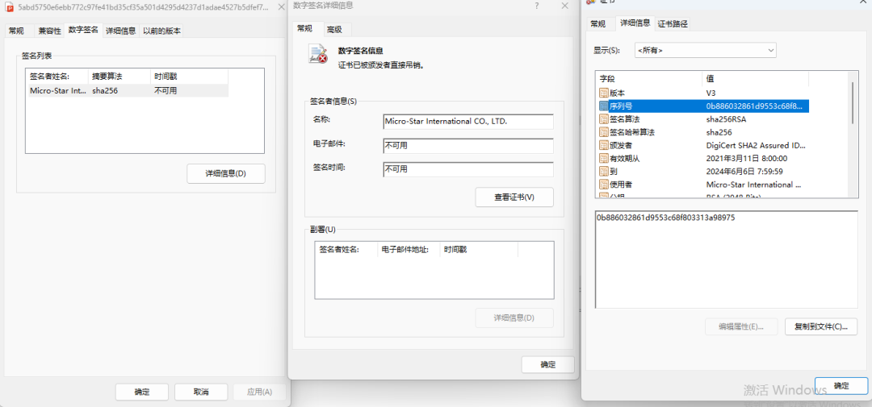
Task: Click the 到 field icon
Action: [x=604, y=171]
